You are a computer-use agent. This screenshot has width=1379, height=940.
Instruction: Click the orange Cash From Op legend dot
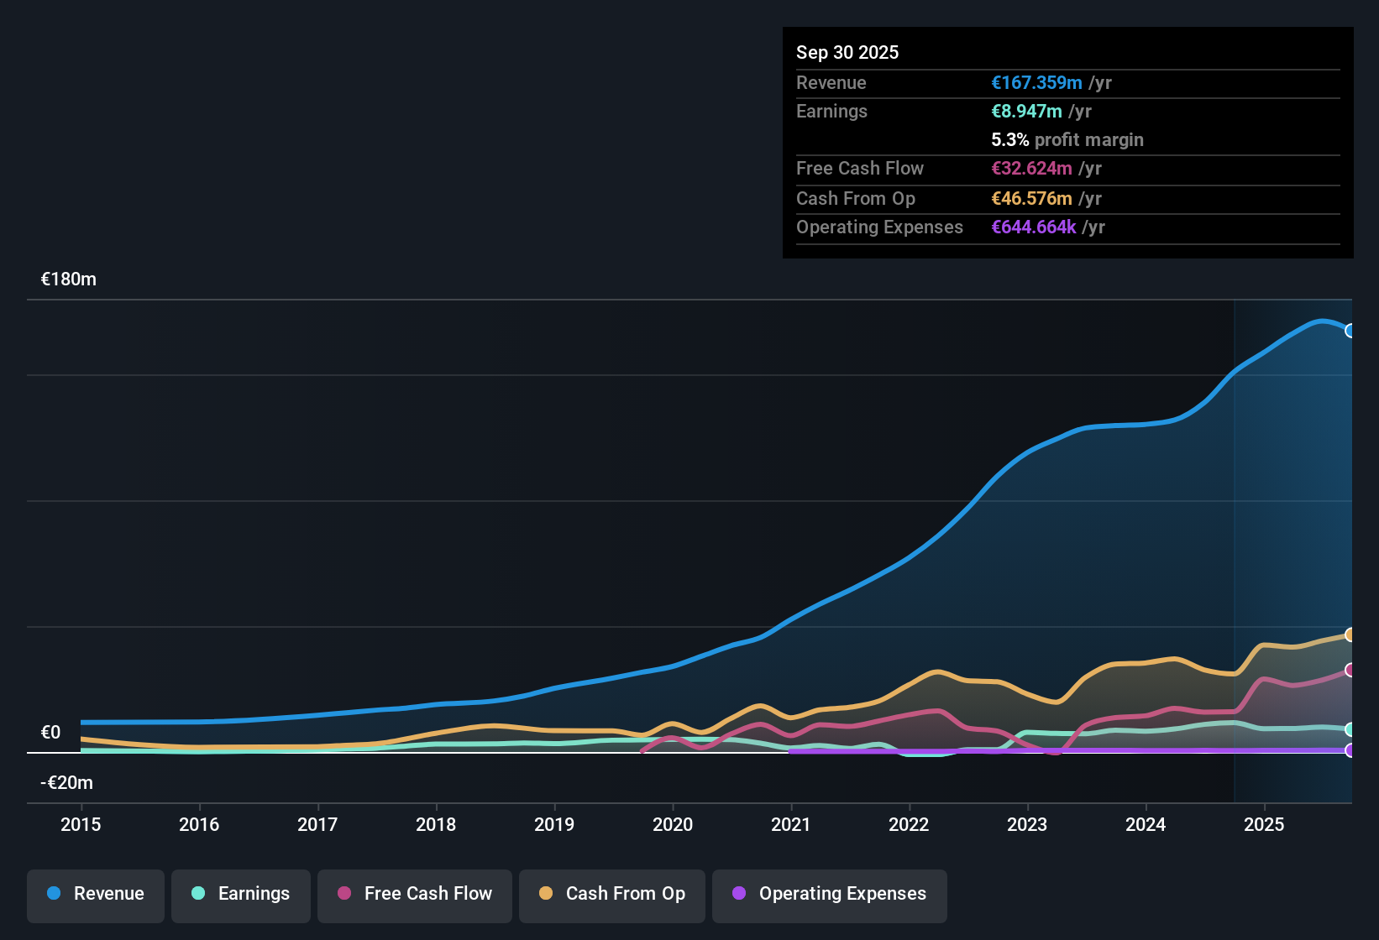545,894
